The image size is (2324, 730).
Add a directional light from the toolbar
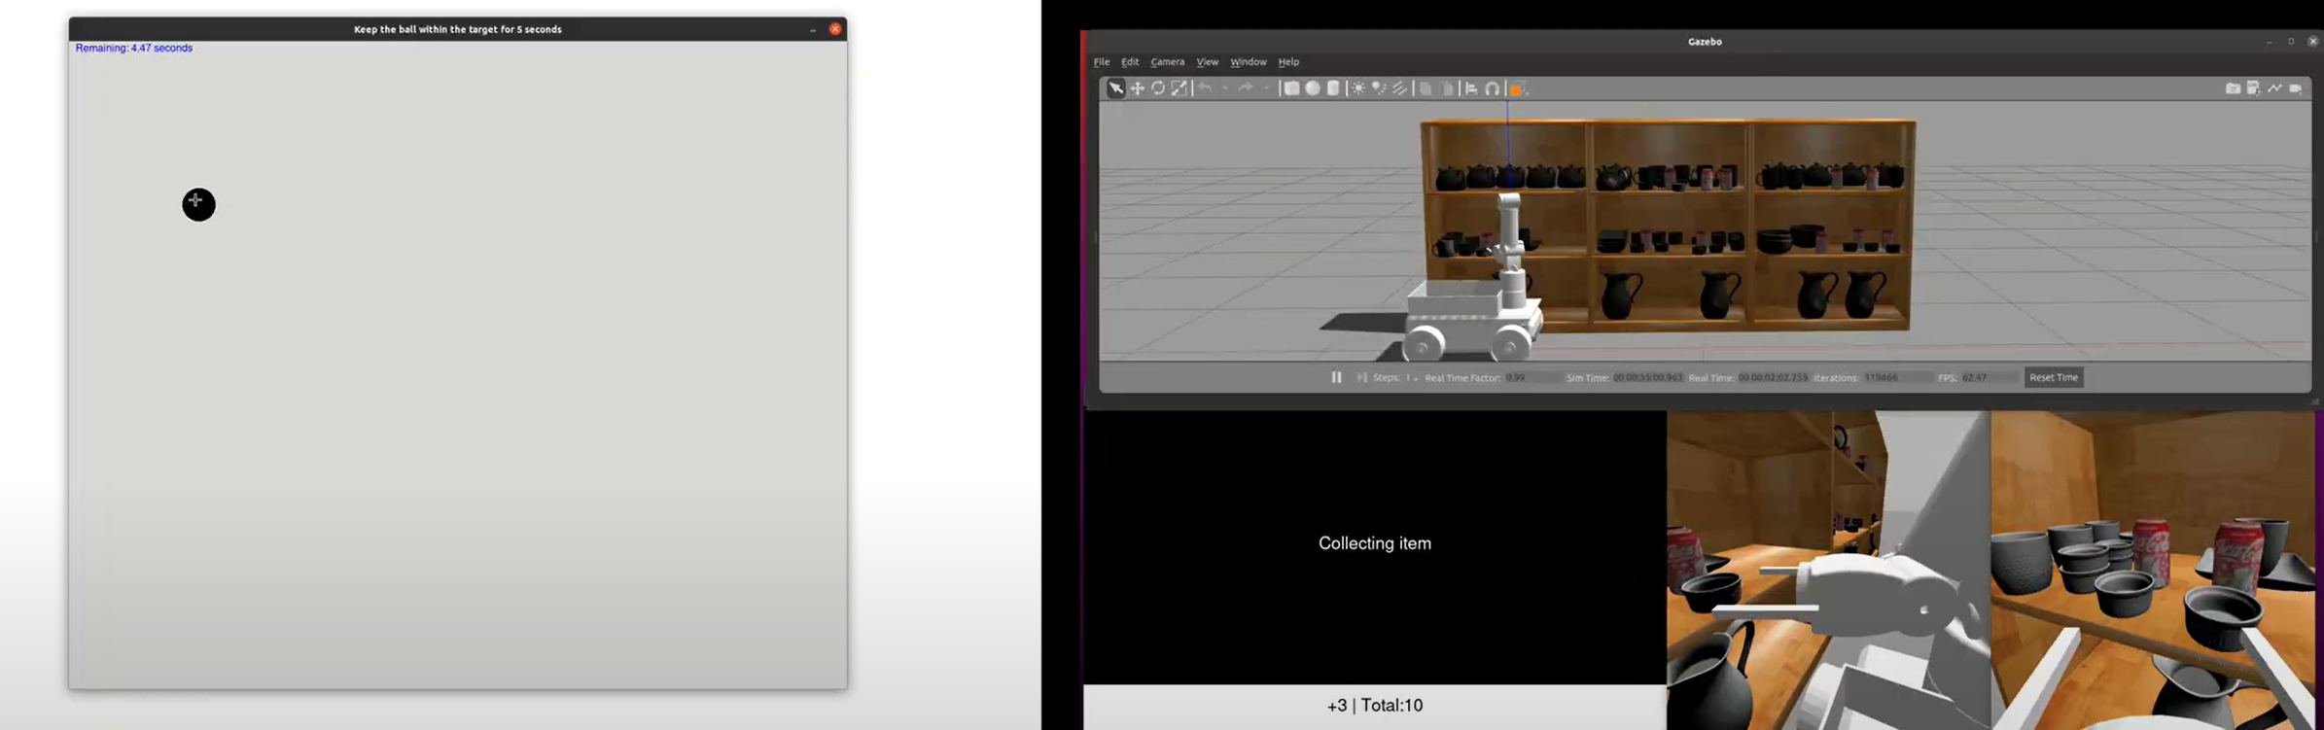coord(1400,88)
